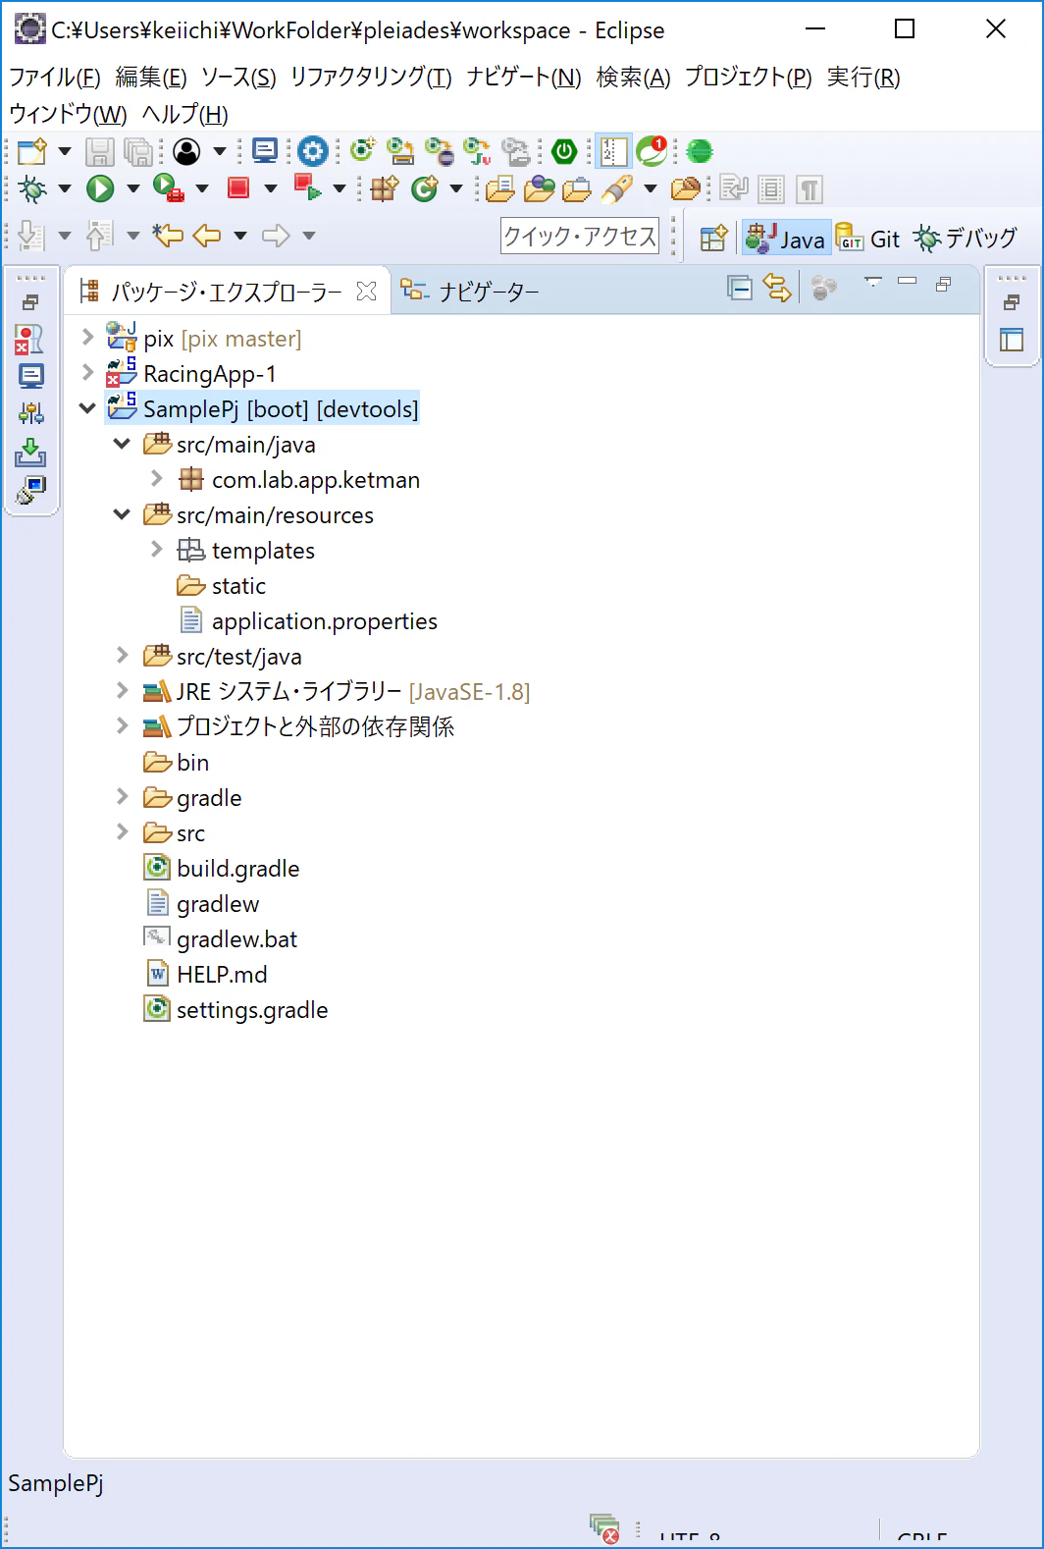Click the Open Perspective icon
Image resolution: width=1044 pixels, height=1549 pixels.
click(714, 239)
